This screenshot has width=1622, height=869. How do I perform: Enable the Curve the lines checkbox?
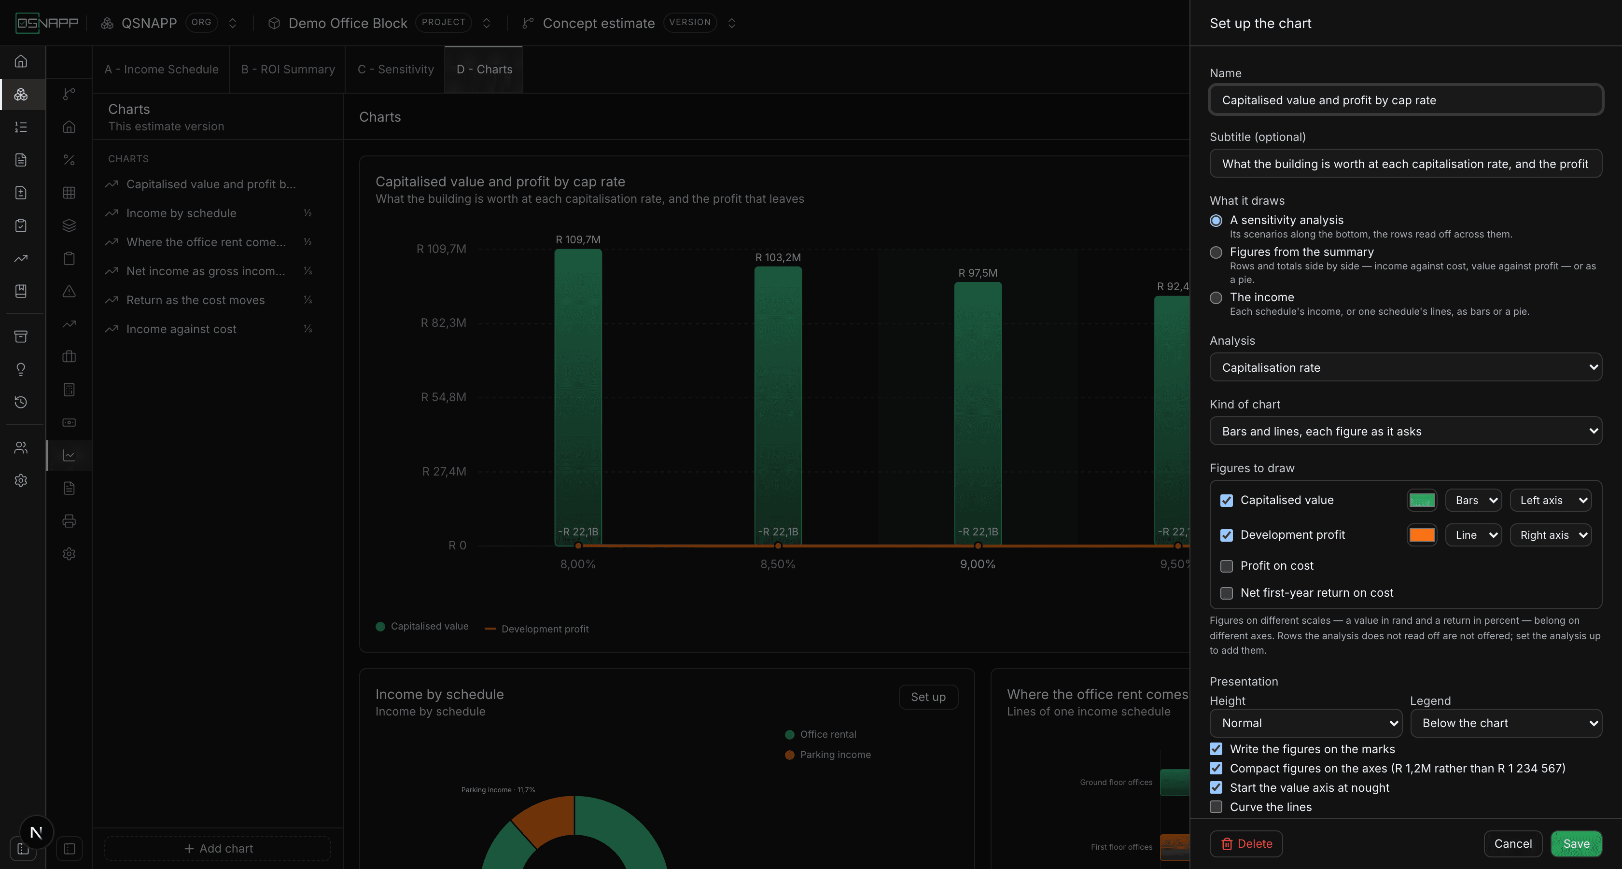point(1216,807)
